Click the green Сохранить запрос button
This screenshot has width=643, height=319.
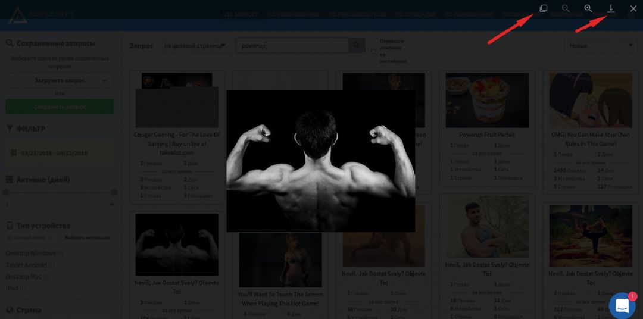(x=60, y=107)
